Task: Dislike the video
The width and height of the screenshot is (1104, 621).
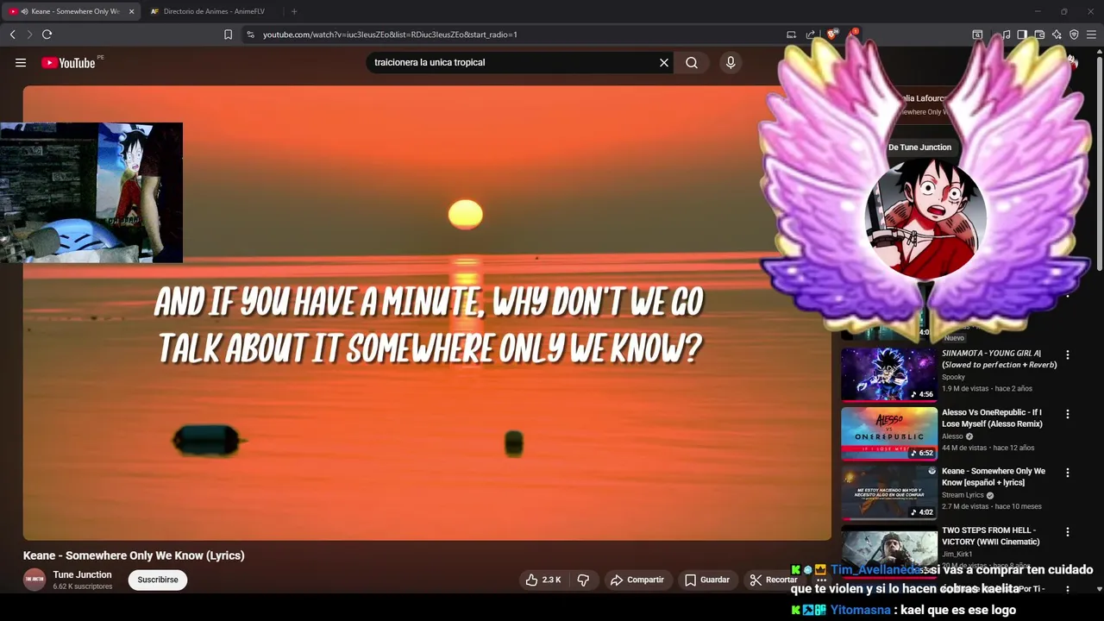Action: pos(583,580)
